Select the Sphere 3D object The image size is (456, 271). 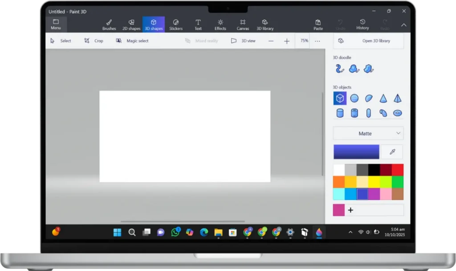pyautogui.click(x=354, y=98)
